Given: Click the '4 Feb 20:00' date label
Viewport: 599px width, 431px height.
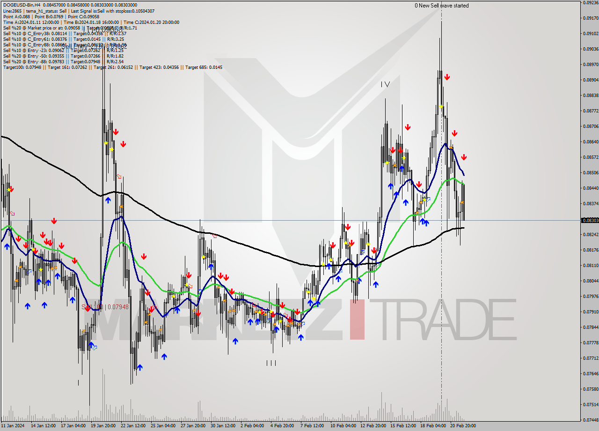Looking at the screenshot, I should coord(282,426).
